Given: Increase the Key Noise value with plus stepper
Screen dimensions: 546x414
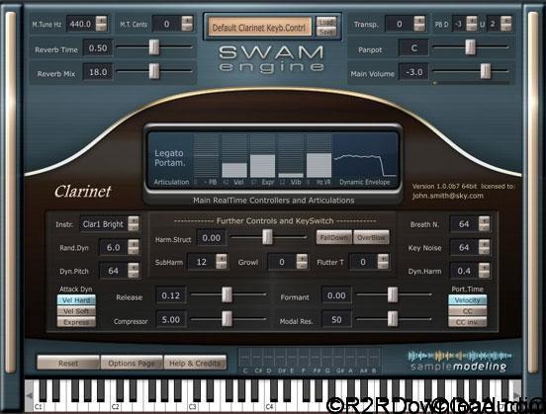Looking at the screenshot, I should pos(484,243).
